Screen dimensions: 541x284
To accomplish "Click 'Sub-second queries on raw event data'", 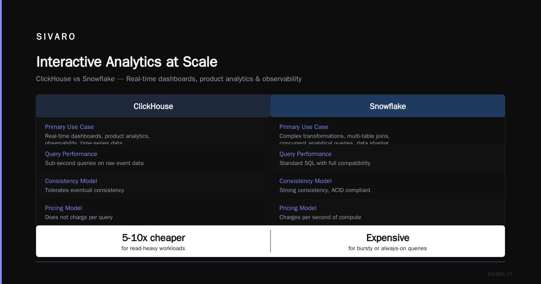I will pos(94,163).
